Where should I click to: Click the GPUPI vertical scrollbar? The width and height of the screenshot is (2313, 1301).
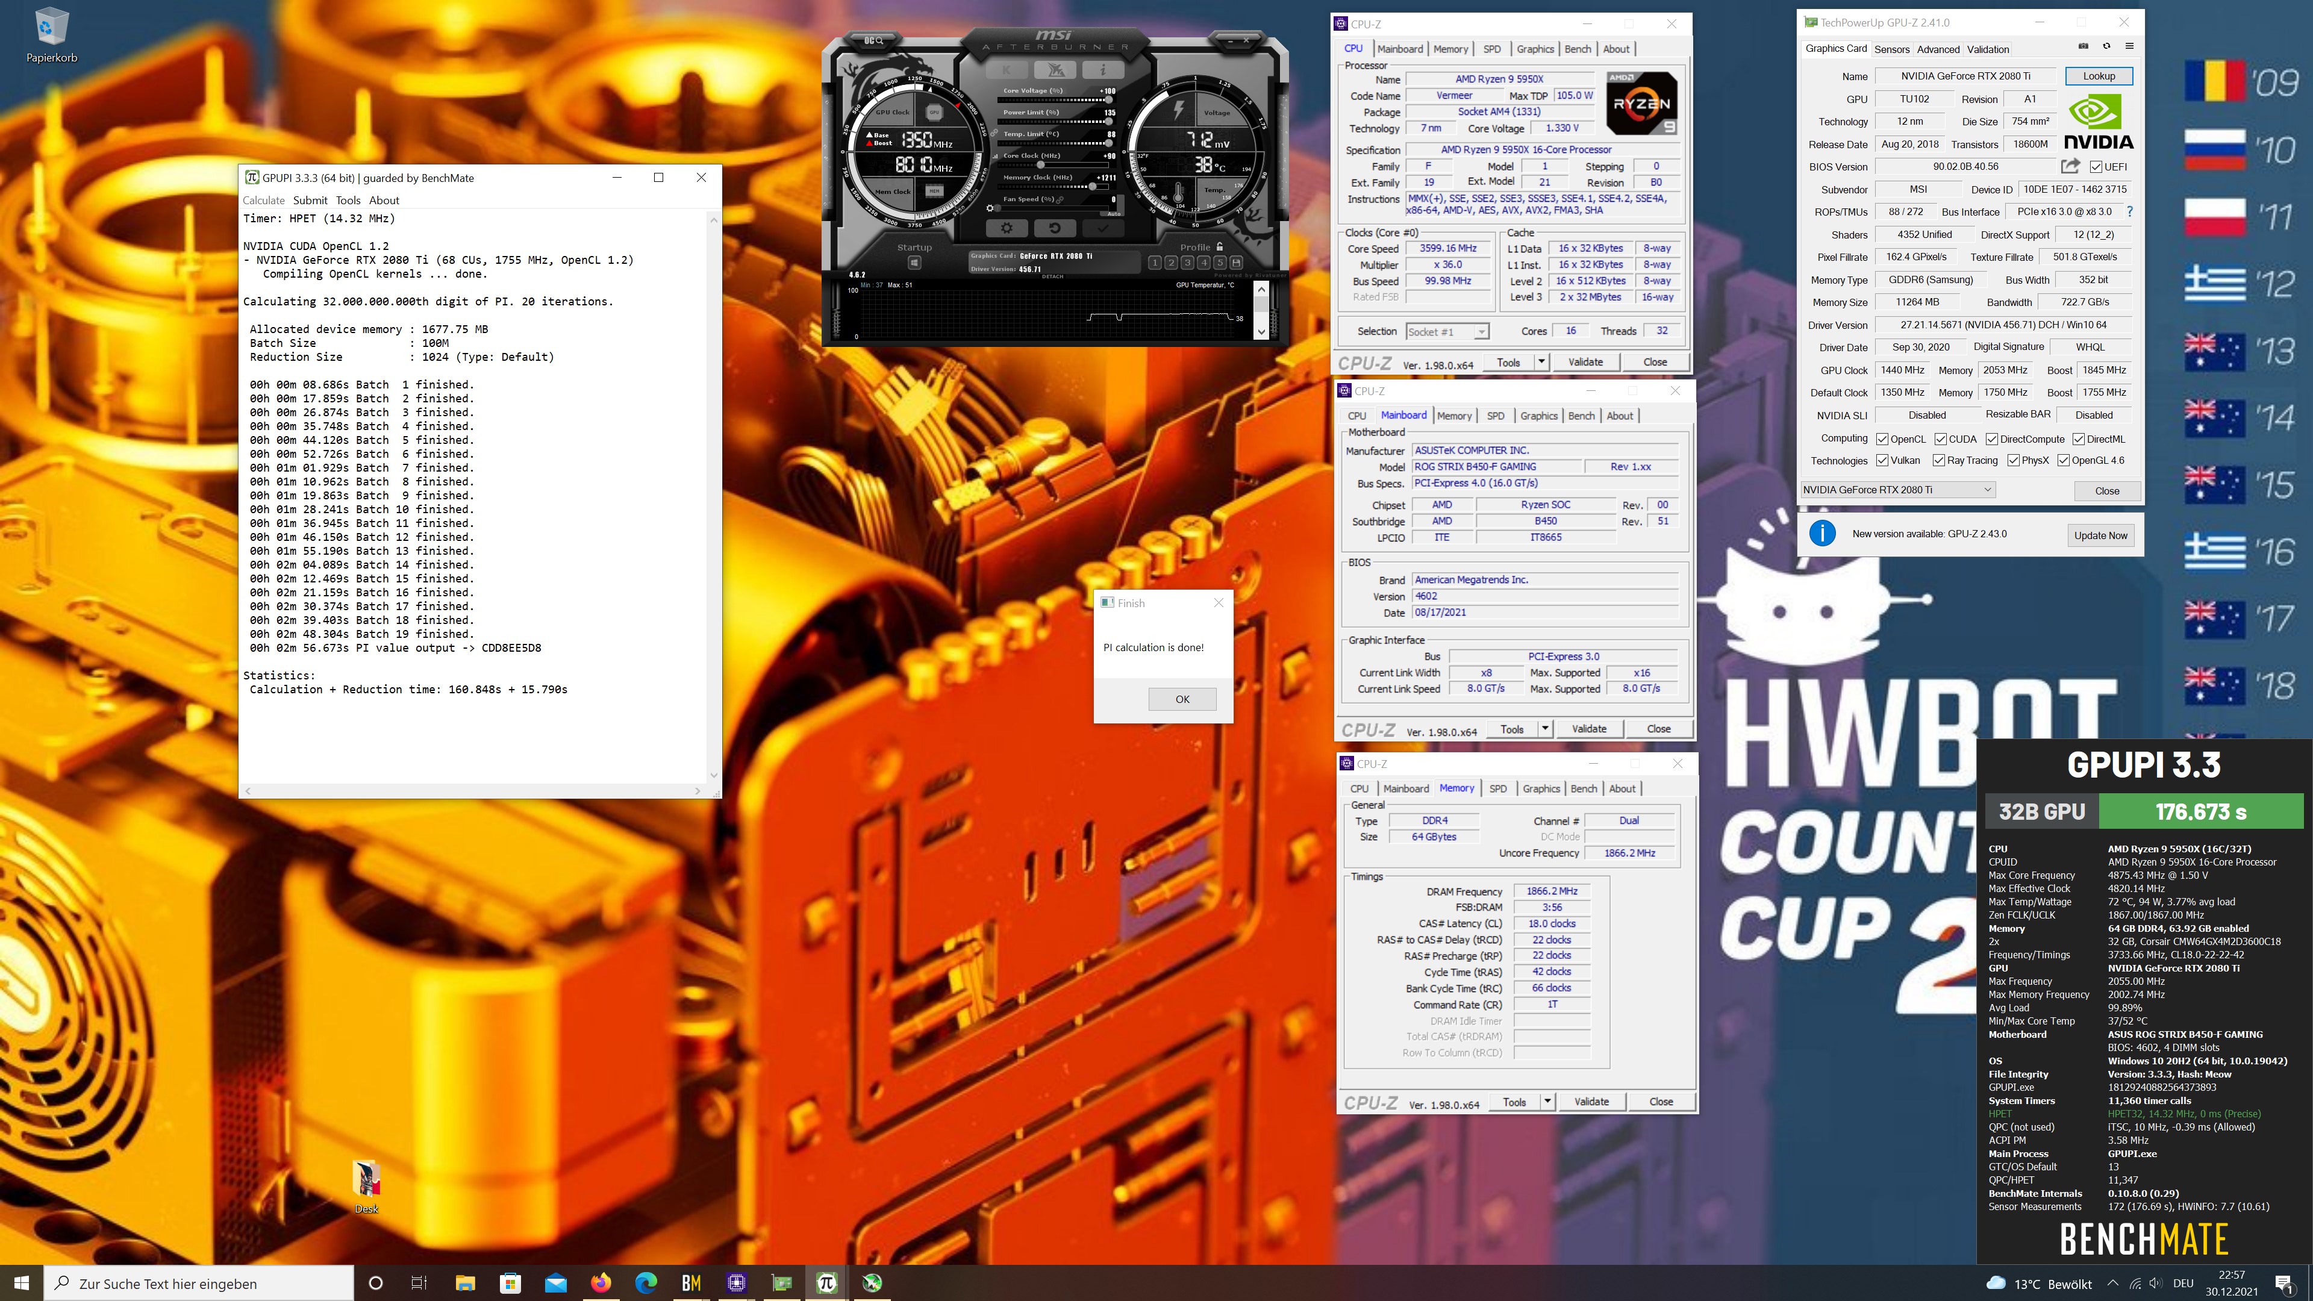point(714,496)
